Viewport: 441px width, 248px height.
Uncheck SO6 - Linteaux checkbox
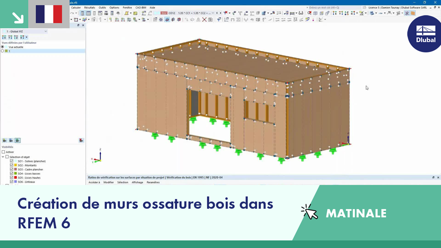[x=12, y=182]
